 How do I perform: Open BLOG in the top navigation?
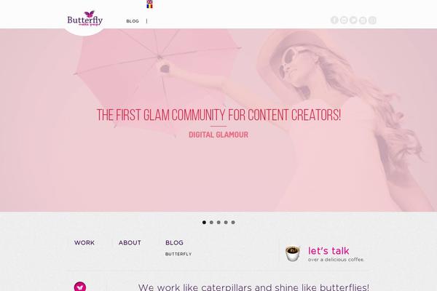click(133, 21)
